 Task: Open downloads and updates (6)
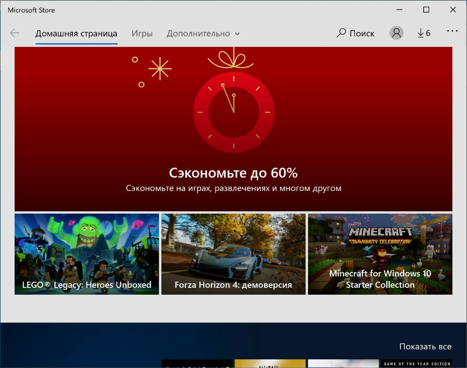[x=424, y=33]
